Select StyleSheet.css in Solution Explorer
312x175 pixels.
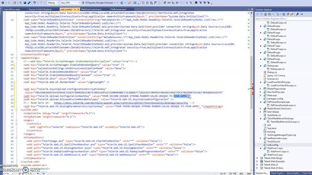tap(274, 115)
